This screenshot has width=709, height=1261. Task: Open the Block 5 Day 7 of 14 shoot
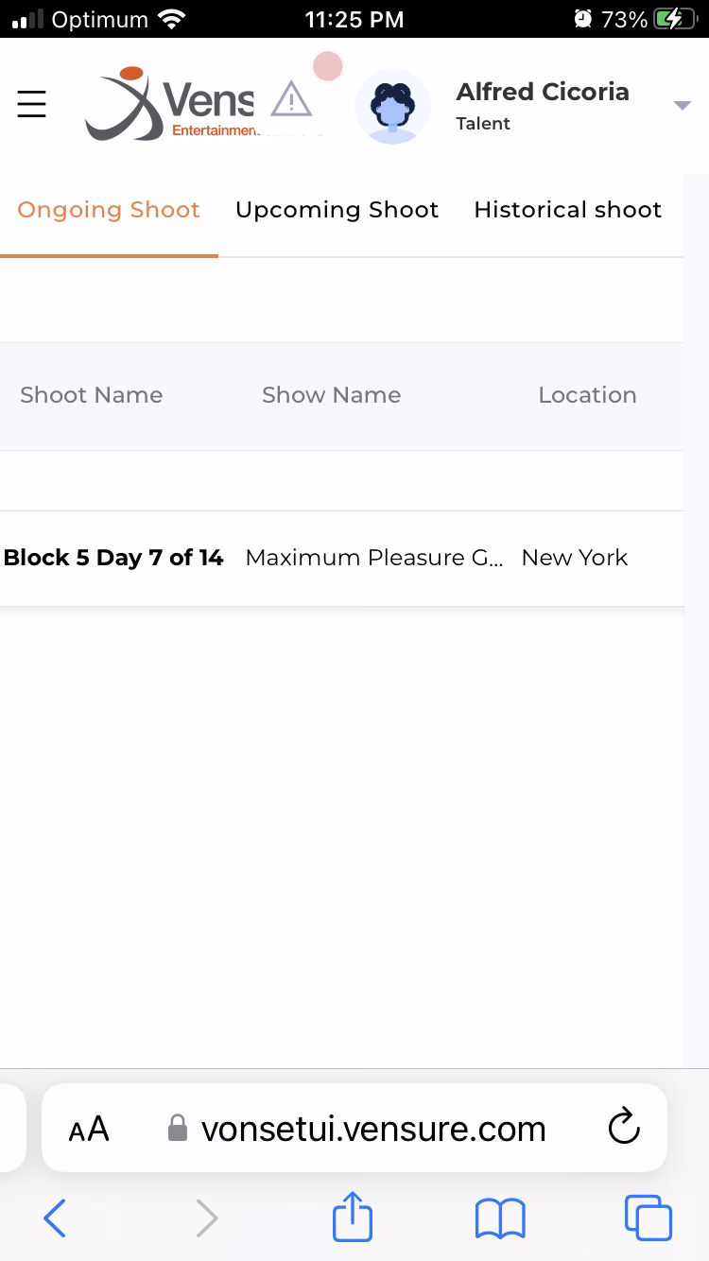[113, 558]
